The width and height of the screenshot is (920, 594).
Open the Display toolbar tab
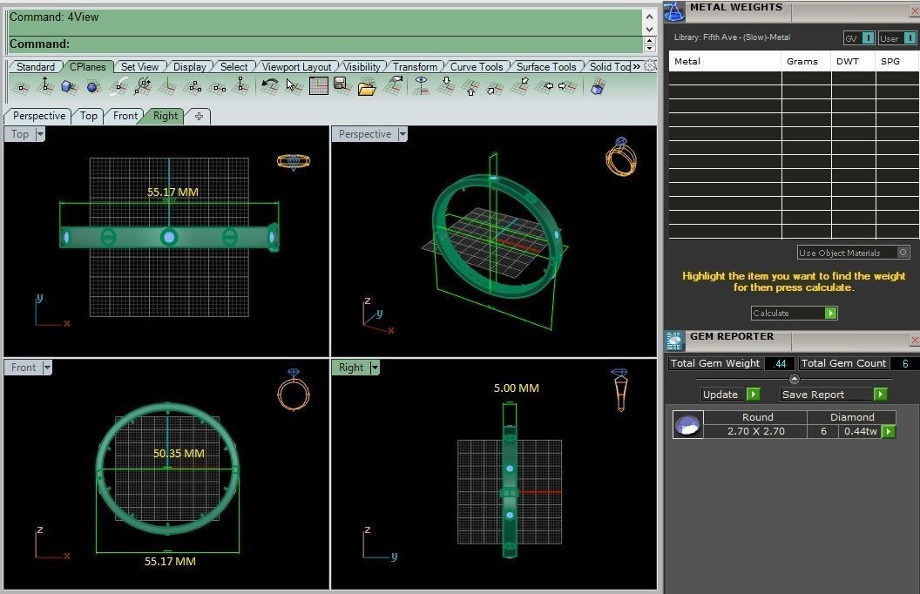point(190,67)
